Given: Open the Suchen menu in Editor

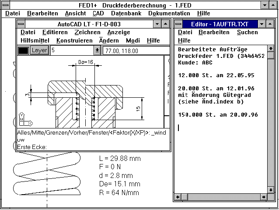Looking at the screenshot, I should (247, 32).
